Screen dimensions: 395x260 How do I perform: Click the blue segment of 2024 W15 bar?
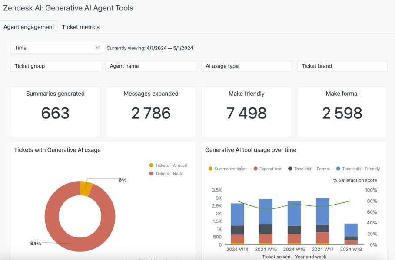[x=266, y=212]
